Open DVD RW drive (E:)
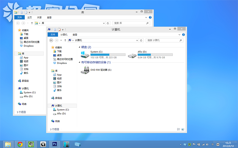The image size is (238, 148). pos(96,70)
